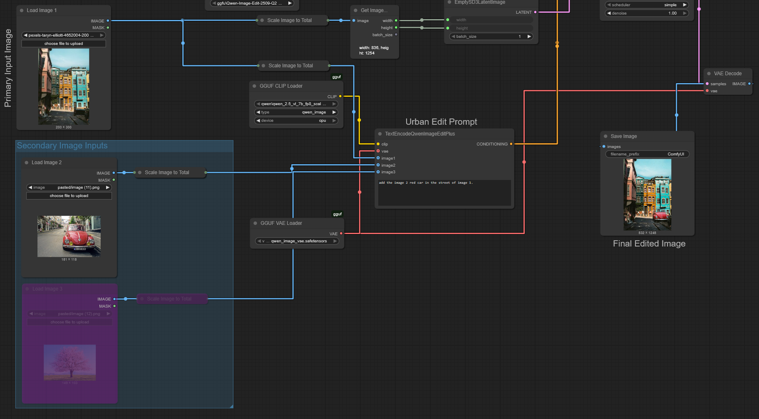Click next arrow on the pexels-taryn-elliott file selector
This screenshot has height=419, width=759.
click(102, 35)
